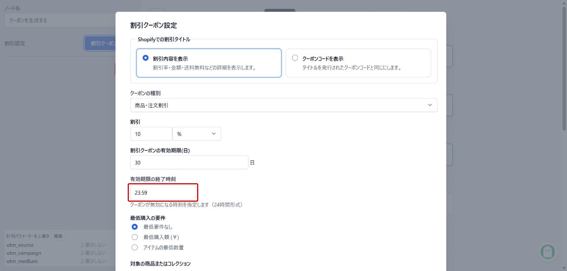Click the utm_source parameter label
This screenshot has width=567, height=271.
[x=20, y=245]
